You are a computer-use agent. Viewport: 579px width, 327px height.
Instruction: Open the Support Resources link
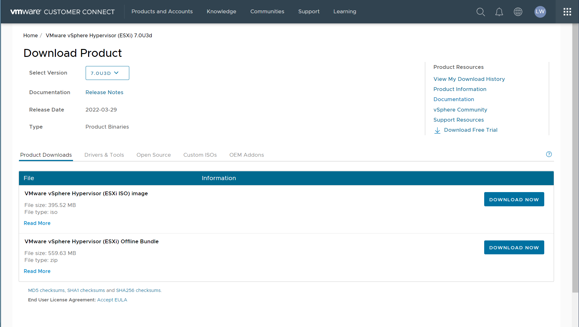[458, 120]
